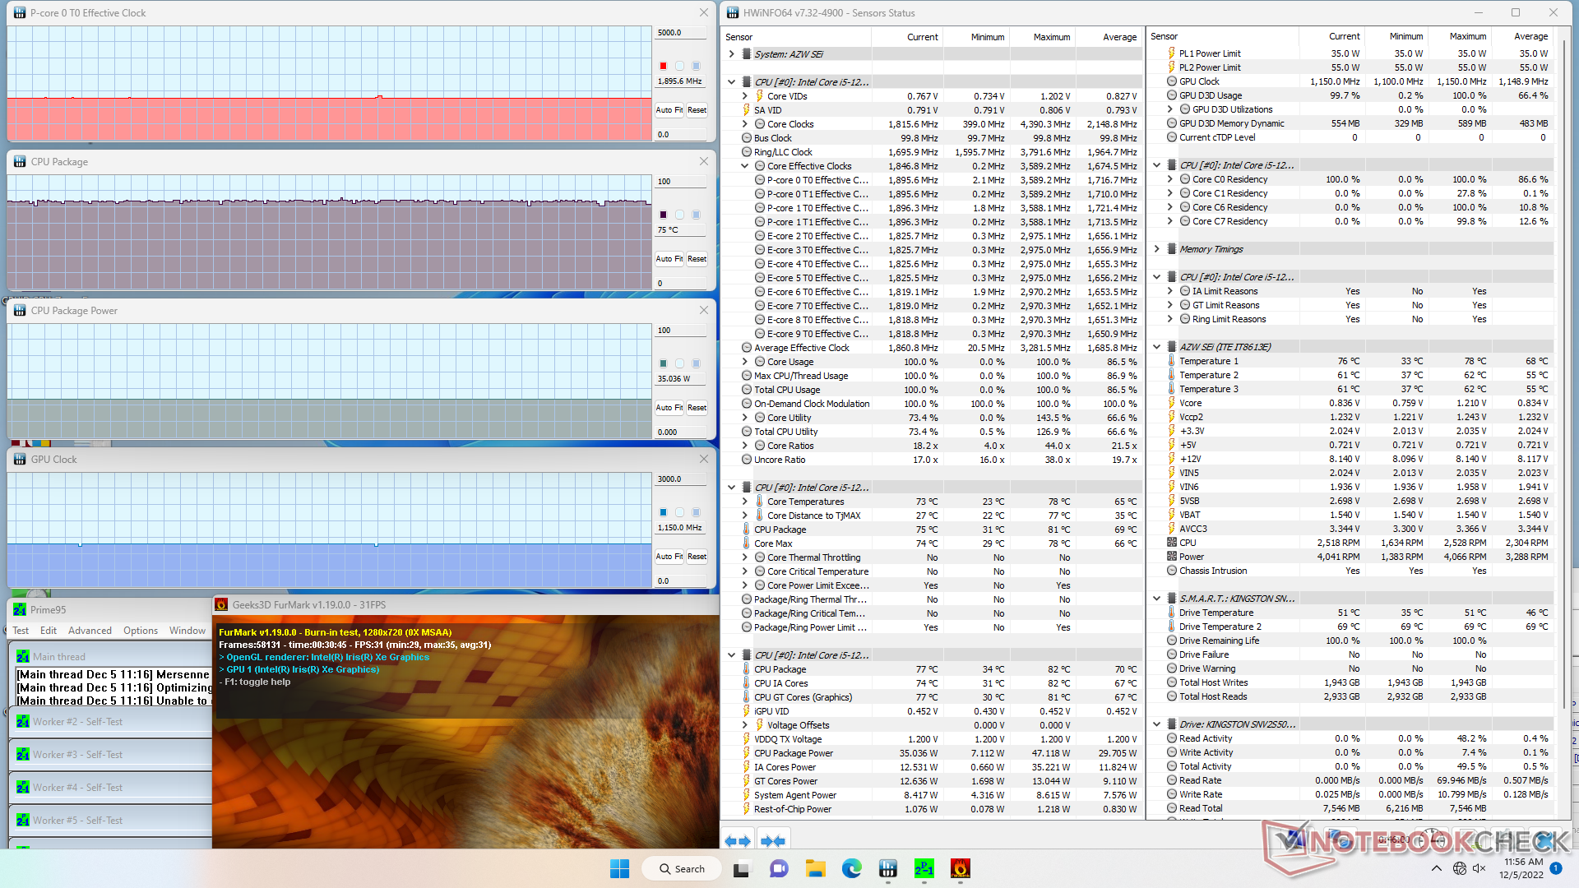This screenshot has height=888, width=1579.
Task: Click Auto Fit in the CPU Package graph window
Action: pyautogui.click(x=669, y=259)
